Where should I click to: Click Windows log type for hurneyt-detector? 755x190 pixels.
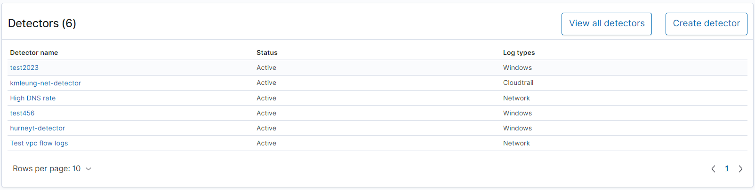[x=517, y=128]
